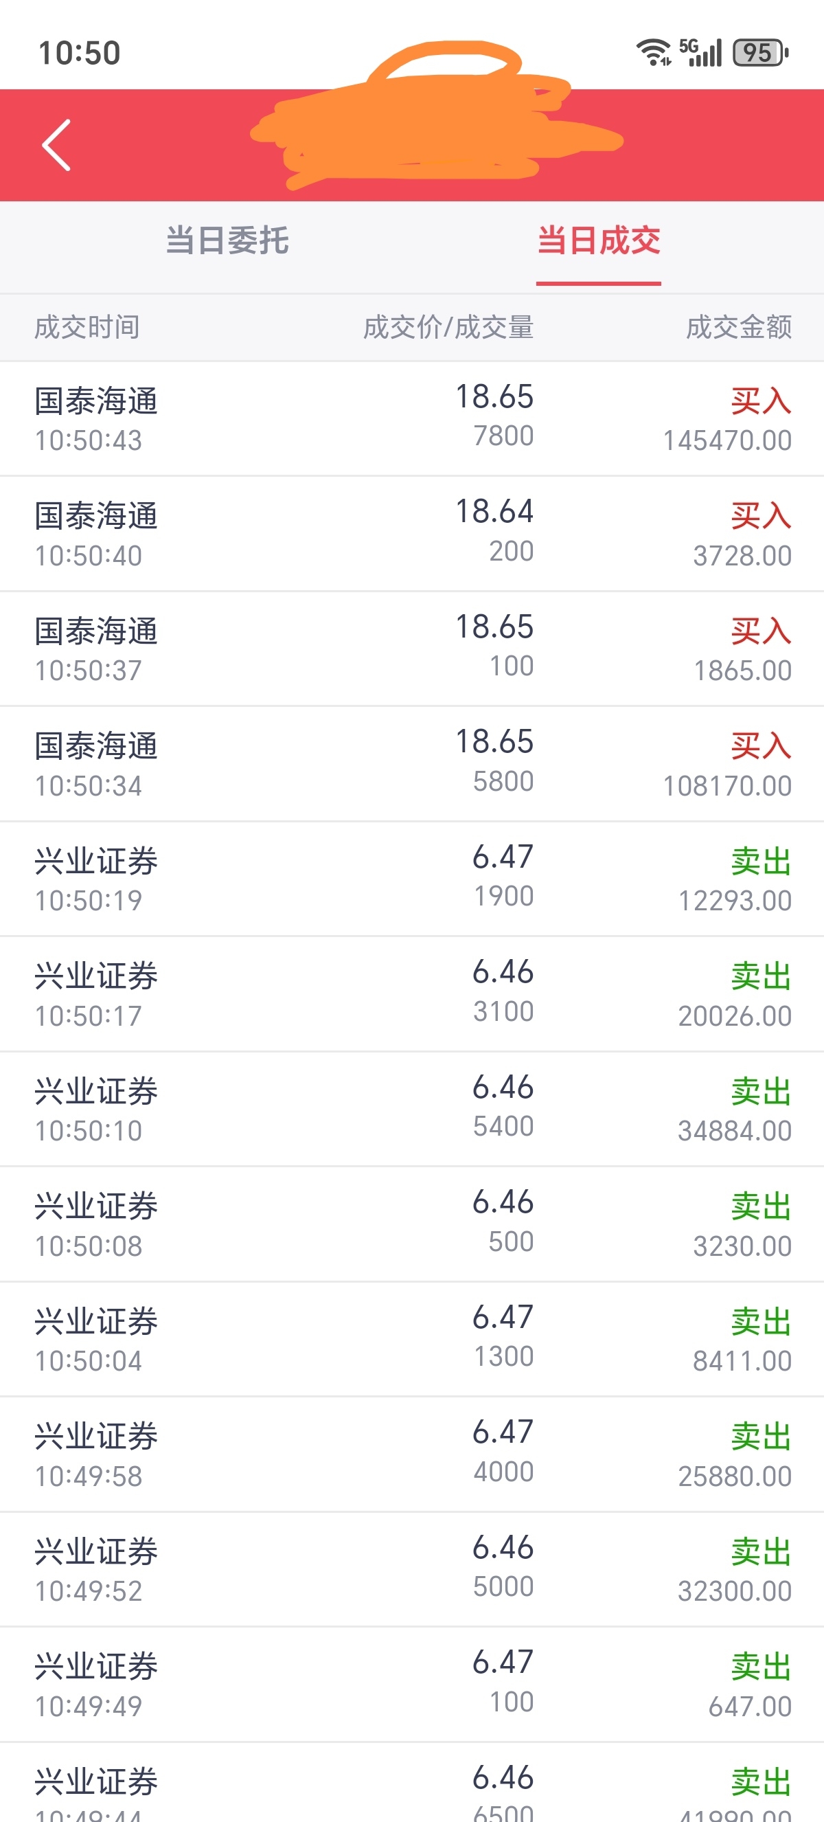The height and width of the screenshot is (1822, 824).
Task: Tap the Wi-Fi status icon
Action: click(653, 52)
